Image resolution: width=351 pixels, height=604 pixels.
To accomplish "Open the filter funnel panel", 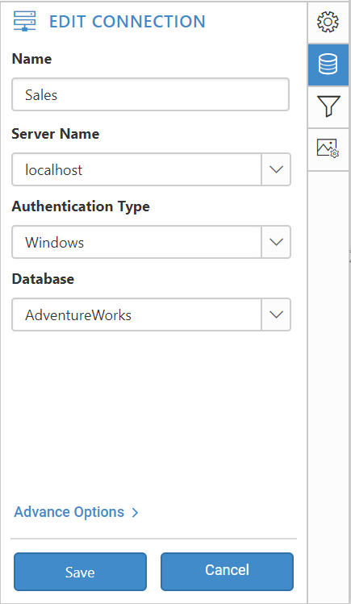I will pyautogui.click(x=328, y=106).
